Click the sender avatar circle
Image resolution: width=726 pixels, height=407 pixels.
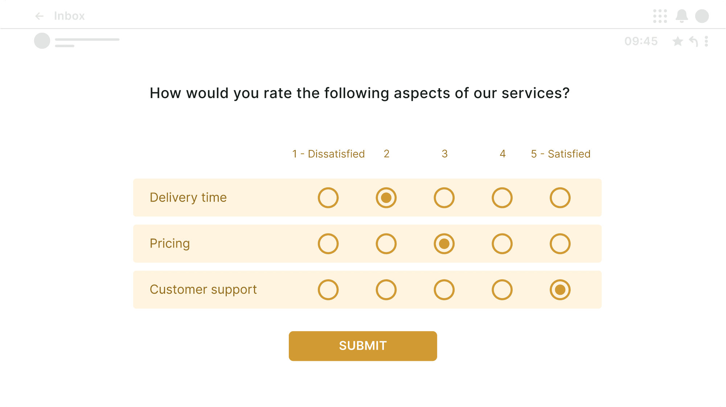coord(42,41)
